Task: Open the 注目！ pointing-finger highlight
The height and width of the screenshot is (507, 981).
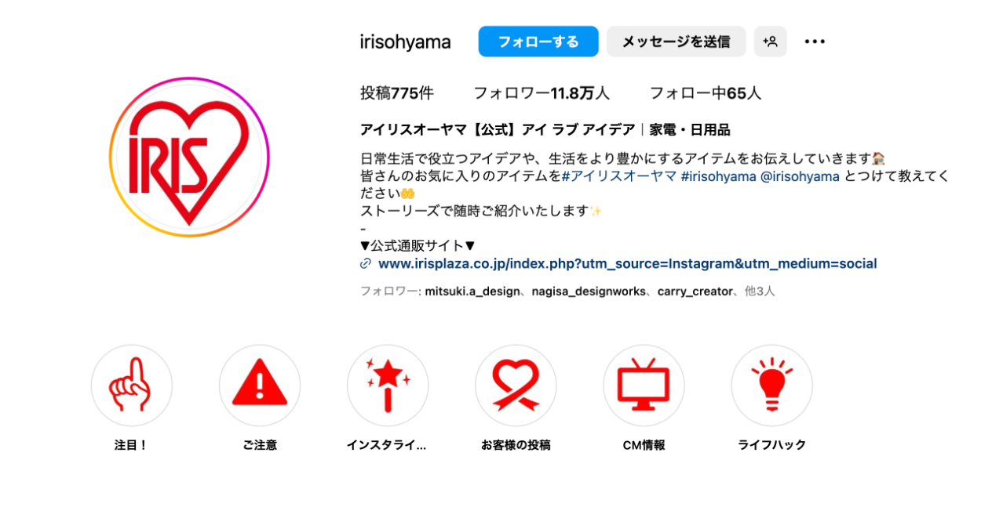Action: point(131,386)
